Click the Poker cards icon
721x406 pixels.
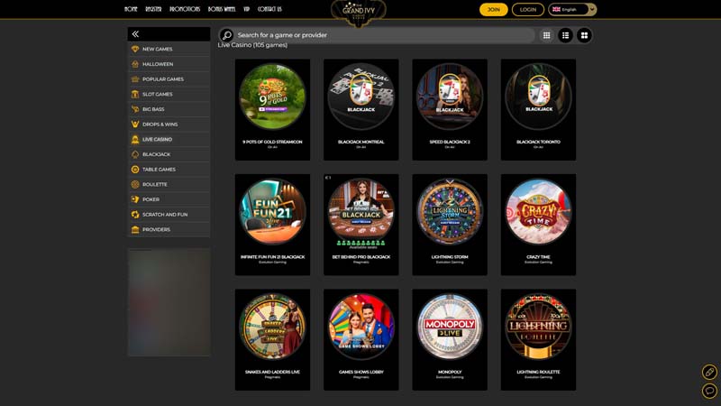(135, 199)
